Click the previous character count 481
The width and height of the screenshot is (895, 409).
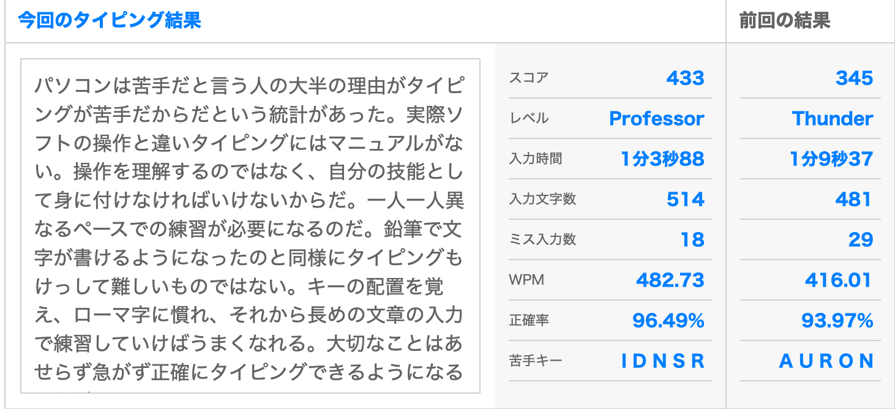[x=853, y=200]
